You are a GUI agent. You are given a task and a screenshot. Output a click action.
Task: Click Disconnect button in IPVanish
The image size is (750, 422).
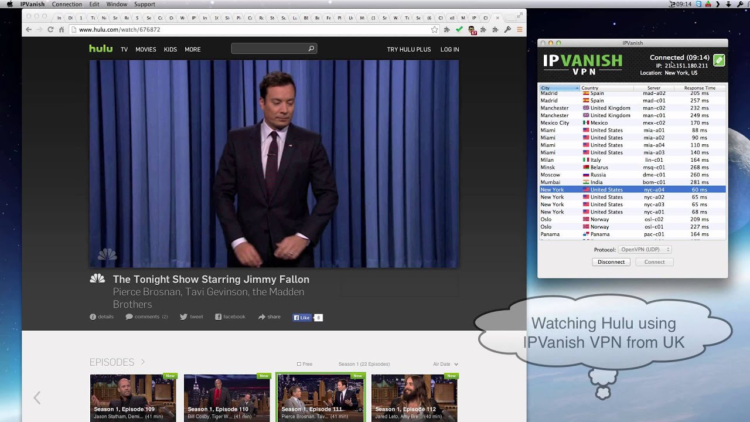click(x=611, y=262)
